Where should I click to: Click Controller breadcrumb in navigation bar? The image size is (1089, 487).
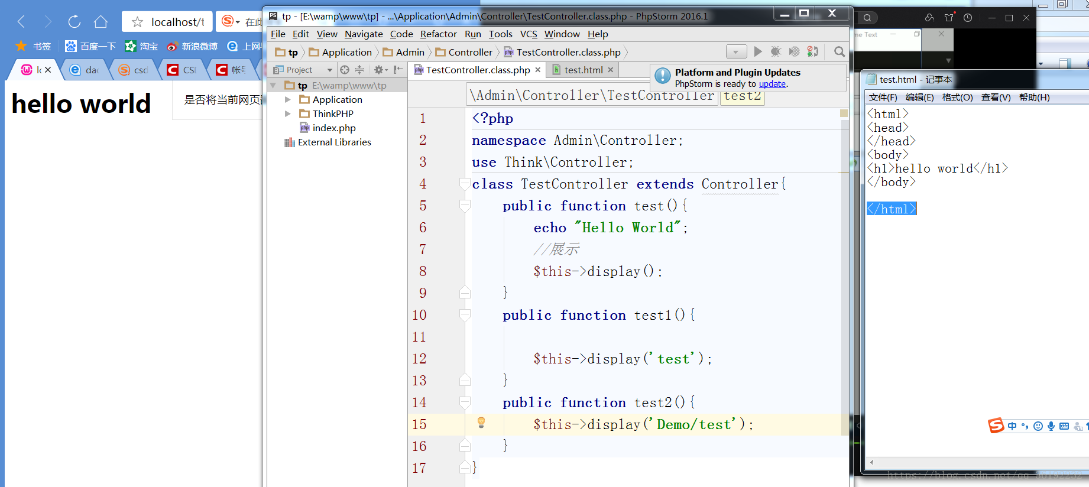(464, 52)
